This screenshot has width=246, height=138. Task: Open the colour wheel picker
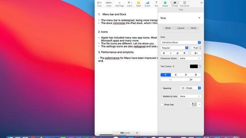coord(199,66)
